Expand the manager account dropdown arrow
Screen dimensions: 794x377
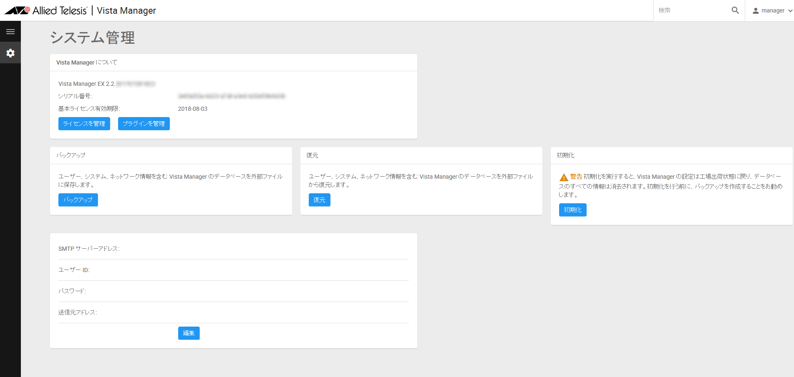point(790,11)
